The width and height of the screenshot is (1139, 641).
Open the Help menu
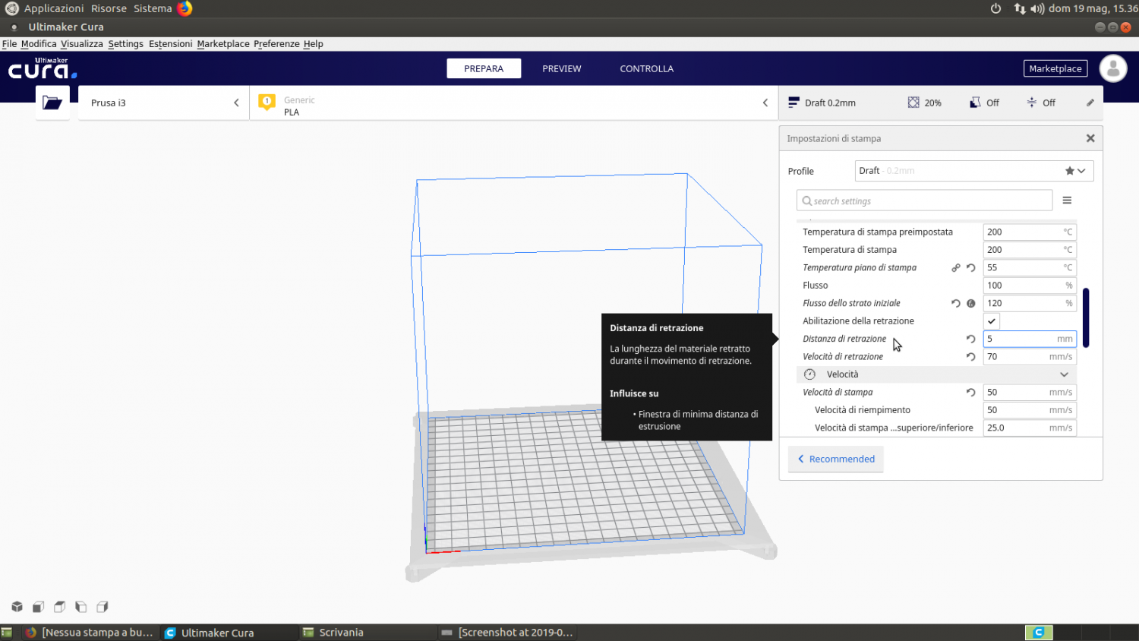point(314,44)
